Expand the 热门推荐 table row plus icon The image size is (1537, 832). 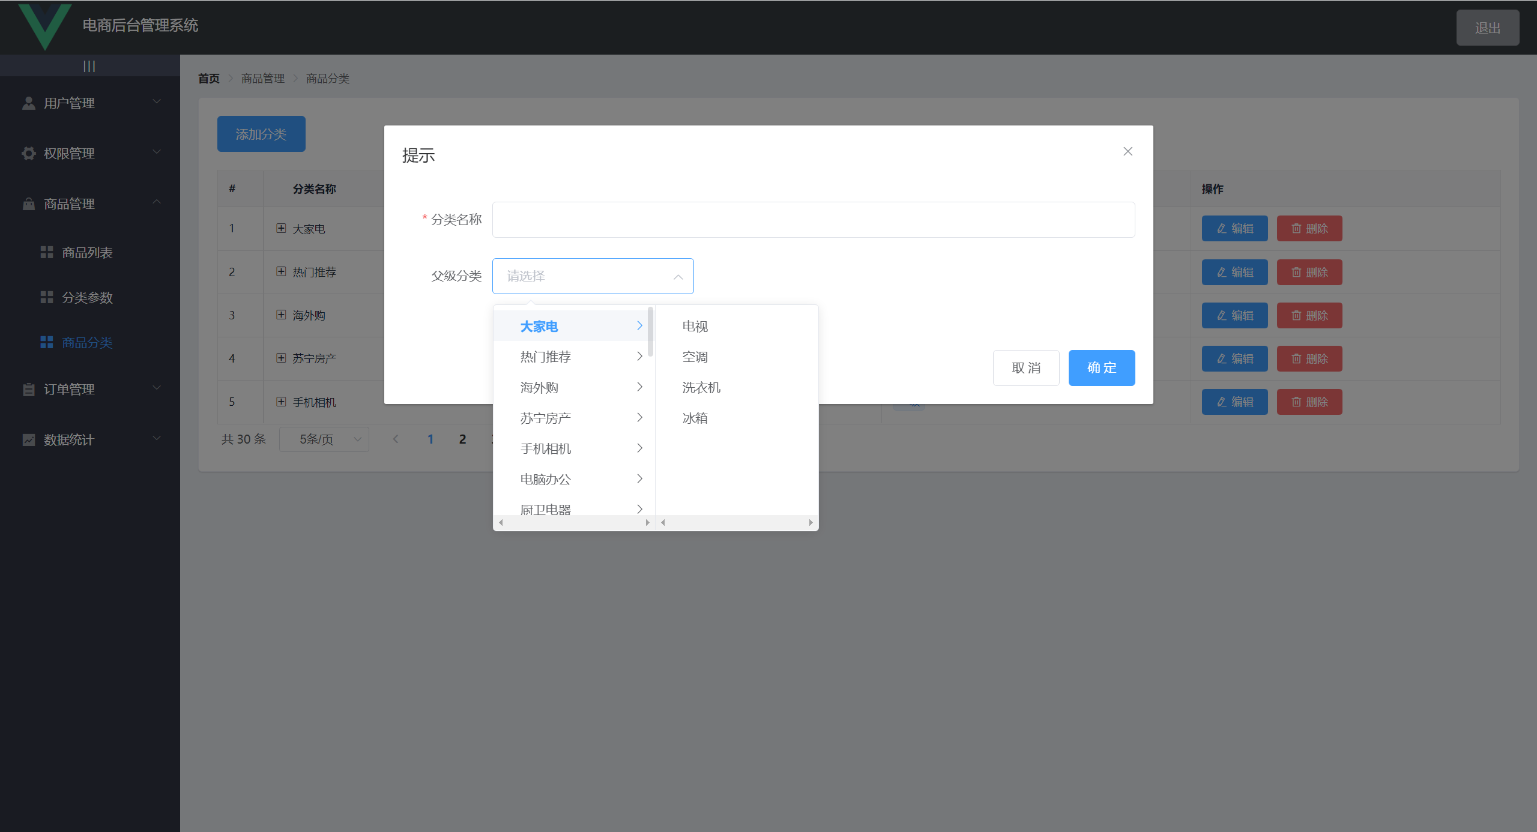tap(281, 271)
